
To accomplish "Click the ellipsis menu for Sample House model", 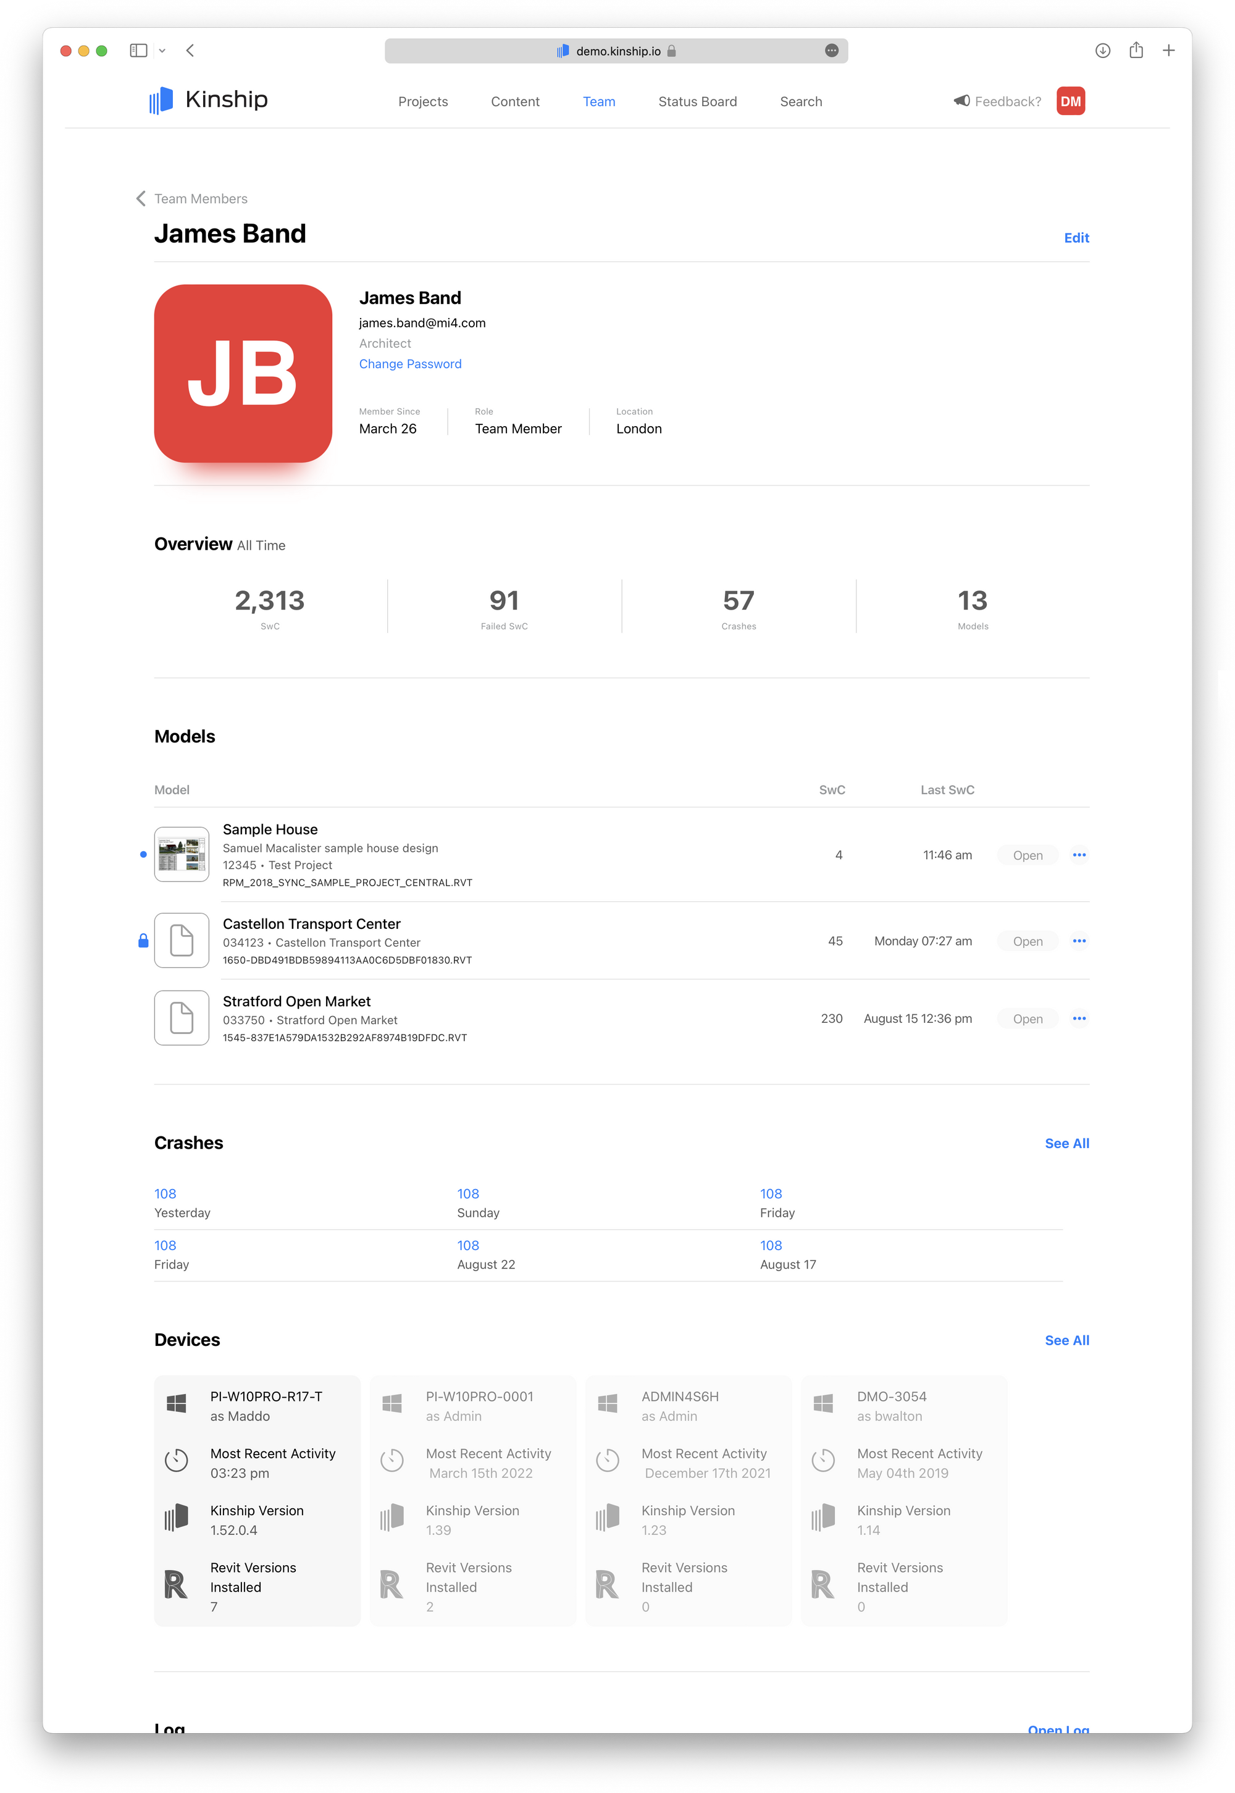I will tap(1078, 854).
